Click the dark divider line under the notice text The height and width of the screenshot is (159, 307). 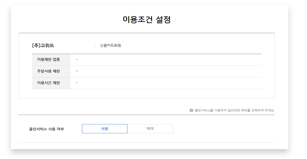click(x=147, y=115)
